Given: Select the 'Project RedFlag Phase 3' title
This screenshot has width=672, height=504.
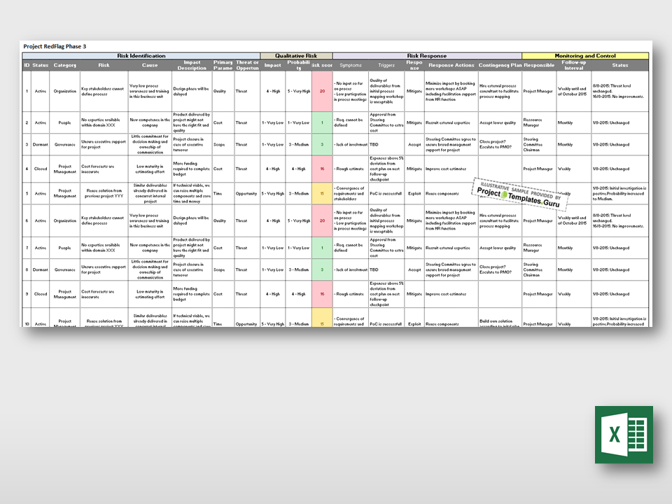Looking at the screenshot, I should tap(55, 46).
